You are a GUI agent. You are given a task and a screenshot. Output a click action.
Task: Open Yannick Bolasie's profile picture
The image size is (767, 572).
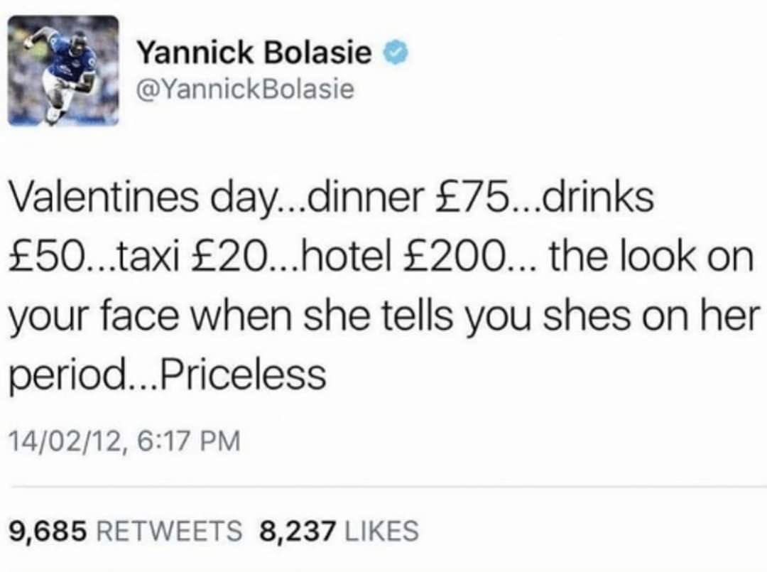tap(63, 70)
